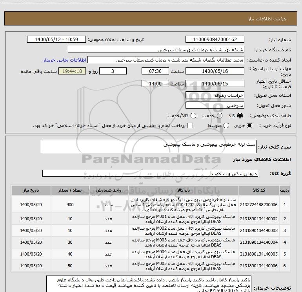Toggle the اسناد خزانه اسلامی payment checkbox
This screenshot has width=302, height=292.
[190, 125]
